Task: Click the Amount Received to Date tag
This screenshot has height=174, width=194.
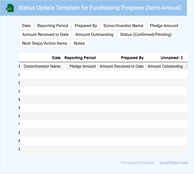Action: point(45,35)
